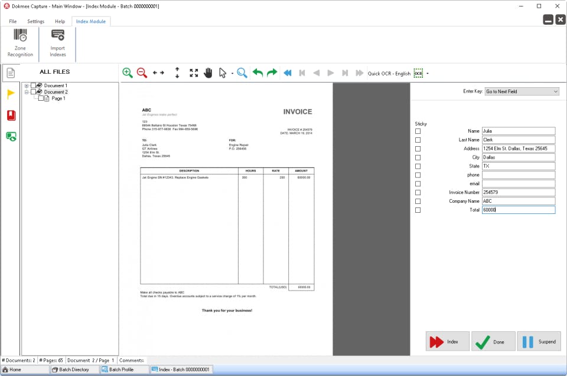Open the yellow flag sidebar panel

(x=11, y=94)
